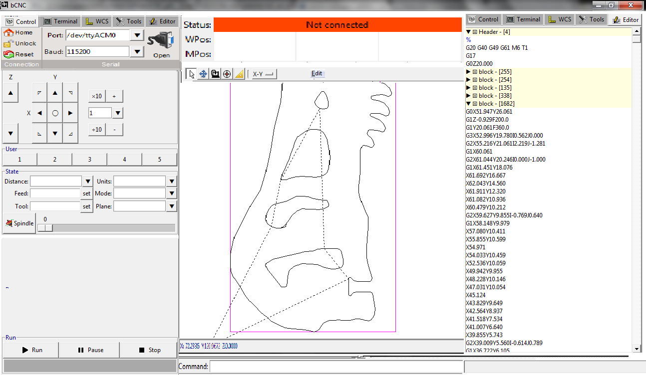Click the spindle speed slider handle
The height and width of the screenshot is (375, 646).
[45, 227]
